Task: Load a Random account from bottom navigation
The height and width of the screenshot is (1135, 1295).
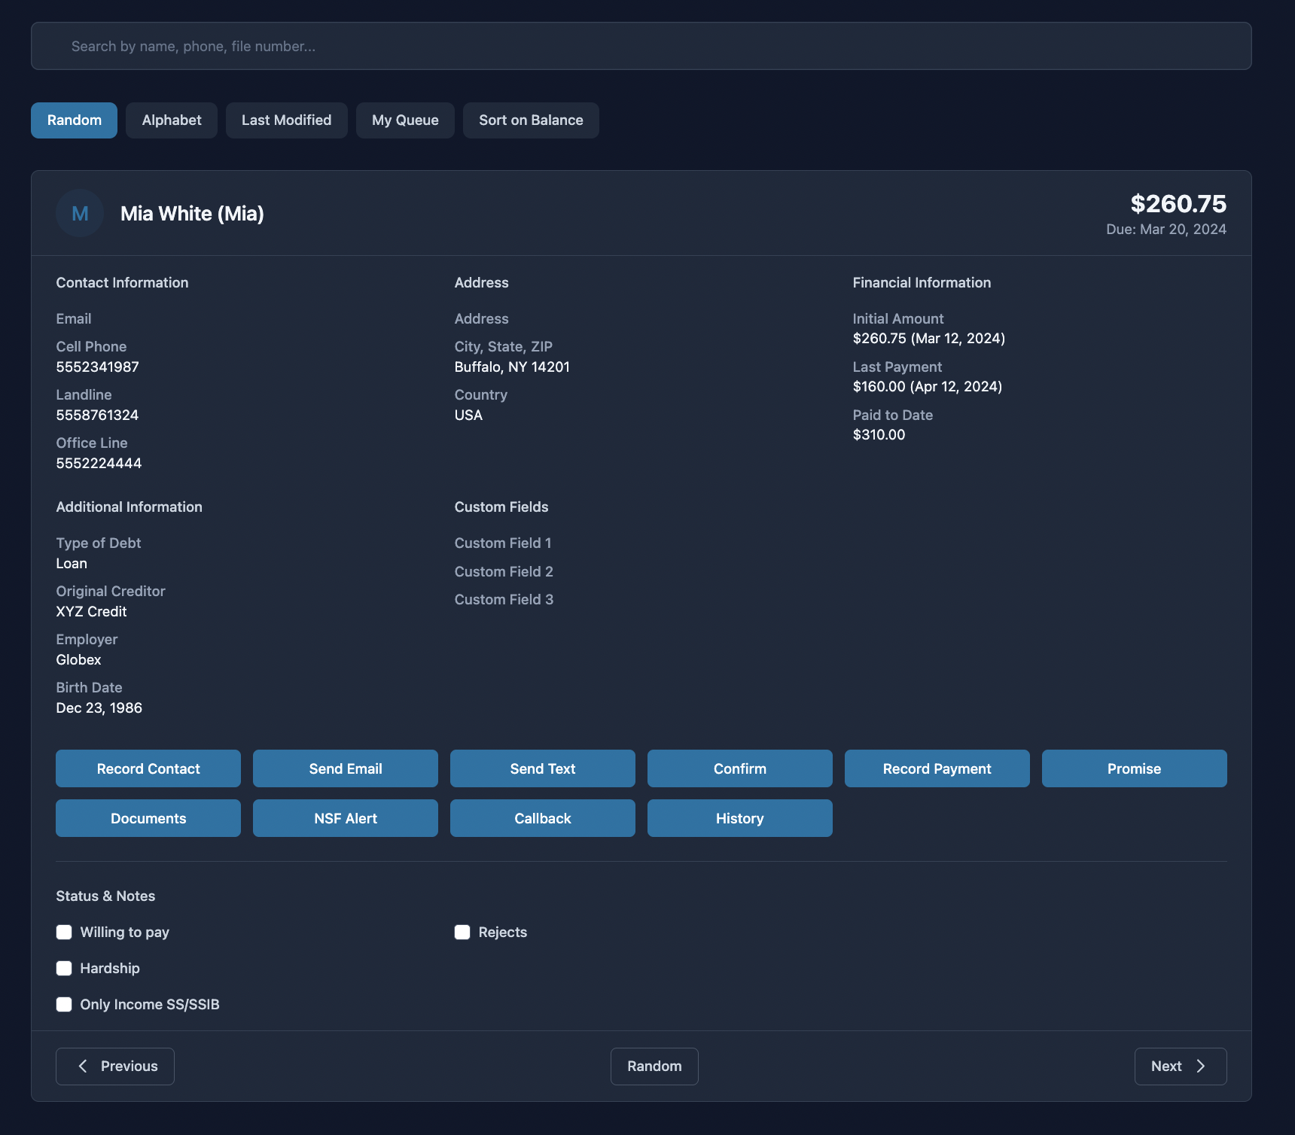Action: click(654, 1067)
